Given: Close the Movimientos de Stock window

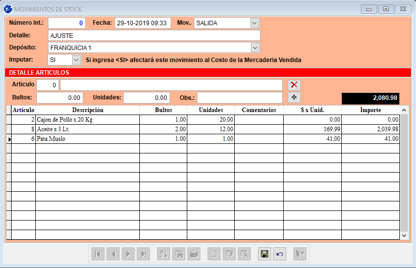Looking at the screenshot, I should tap(403, 9).
